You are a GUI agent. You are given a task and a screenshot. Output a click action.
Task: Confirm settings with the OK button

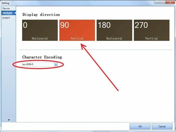tap(140, 126)
